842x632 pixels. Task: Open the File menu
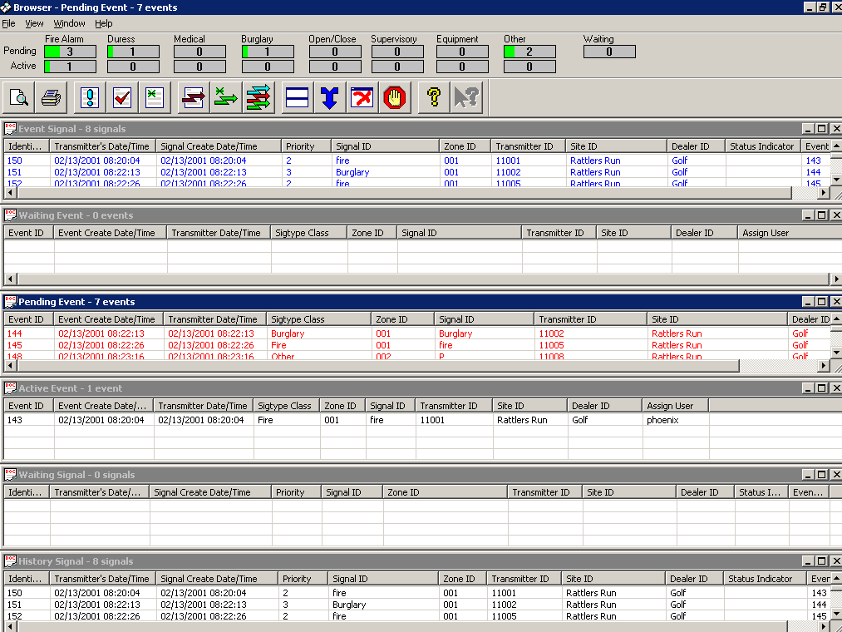click(x=8, y=23)
